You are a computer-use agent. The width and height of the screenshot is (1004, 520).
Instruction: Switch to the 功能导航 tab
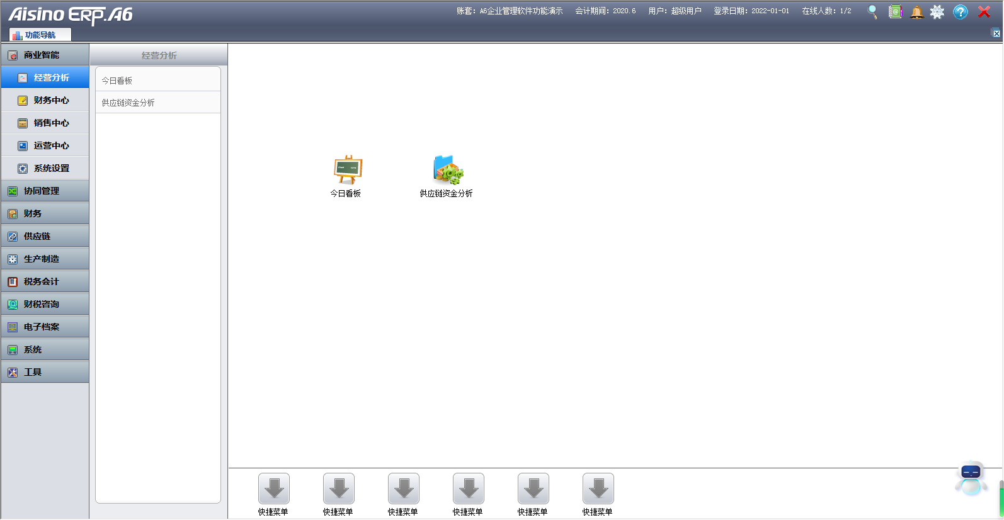(x=40, y=35)
